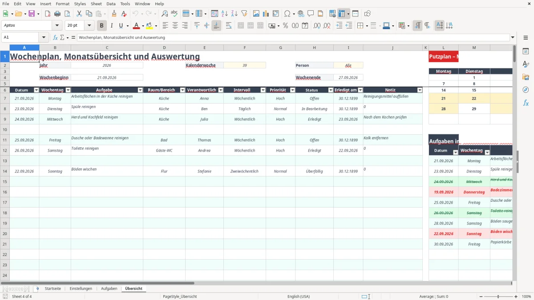Click the Insert Special Character omega icon
The image size is (534, 300).
(287, 14)
